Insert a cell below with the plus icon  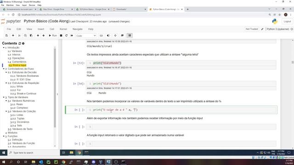13,36
